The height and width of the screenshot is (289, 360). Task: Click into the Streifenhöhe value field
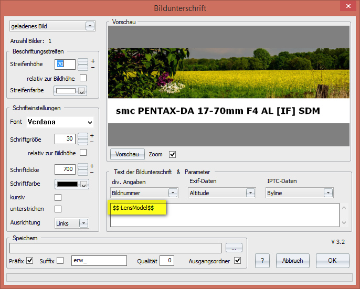(x=65, y=65)
